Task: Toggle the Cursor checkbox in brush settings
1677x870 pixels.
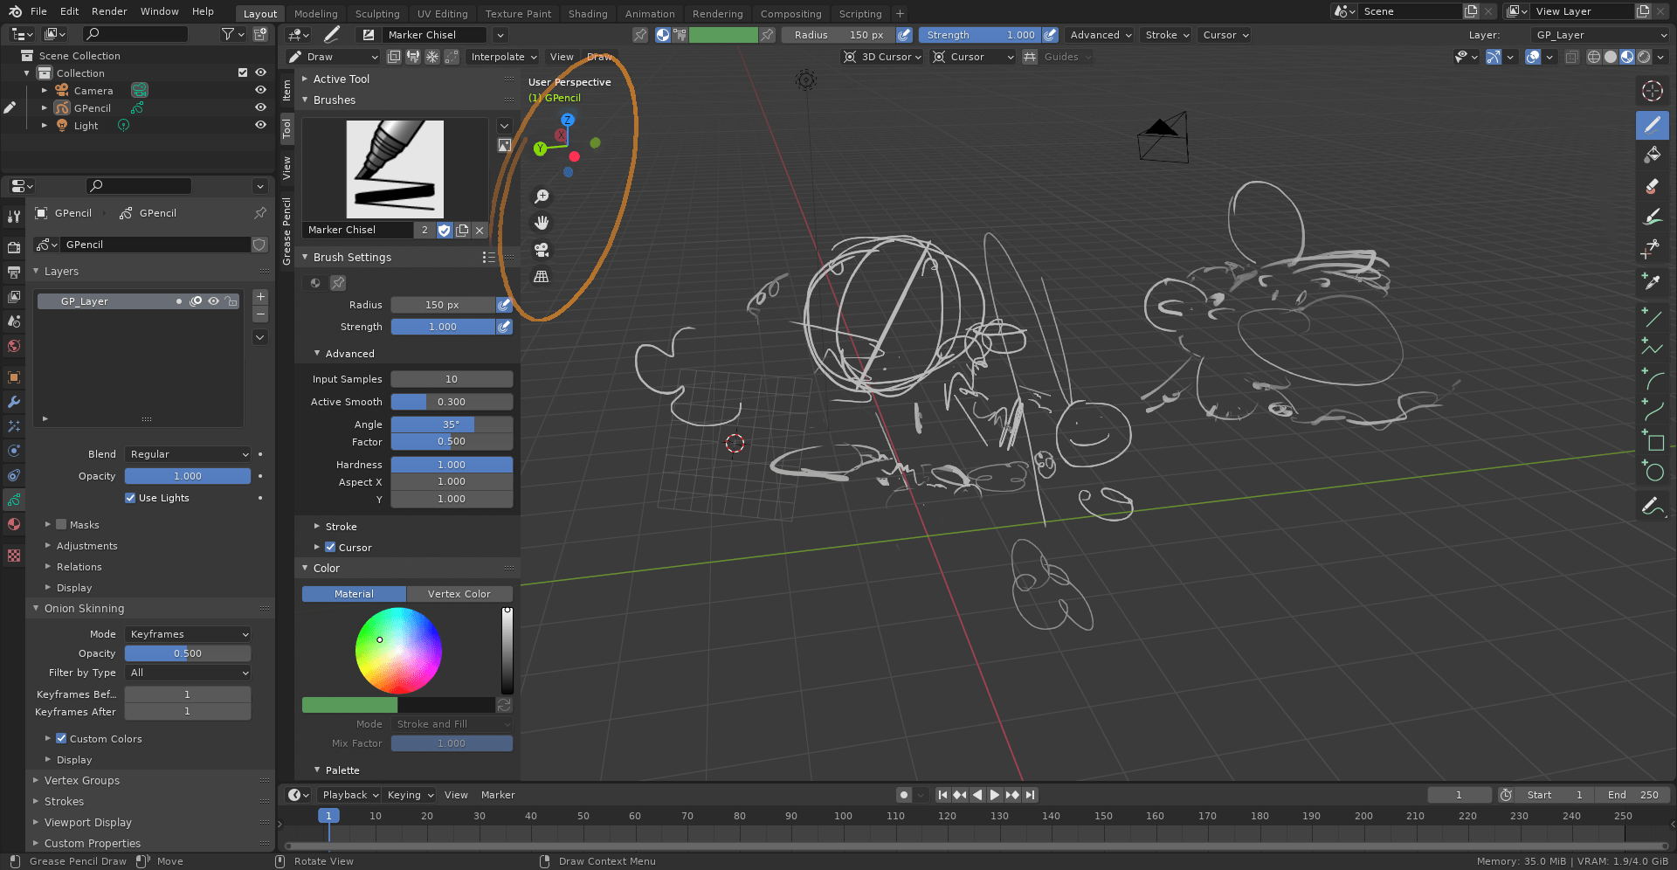Action: tap(330, 548)
